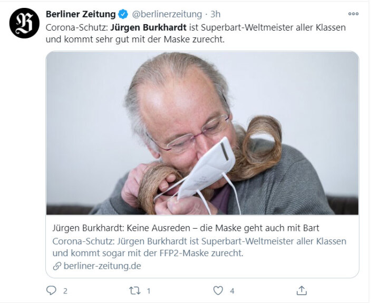The height and width of the screenshot is (303, 387).
Task: Click the tweet text Corona-Schutz
Action: pyautogui.click(x=77, y=27)
